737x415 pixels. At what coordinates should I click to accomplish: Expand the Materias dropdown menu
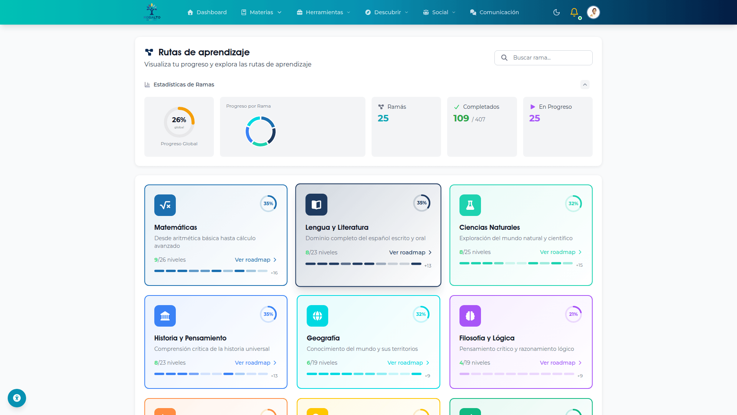coord(261,12)
